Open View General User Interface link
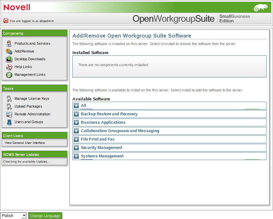This screenshot has height=219, width=273. click(25, 143)
